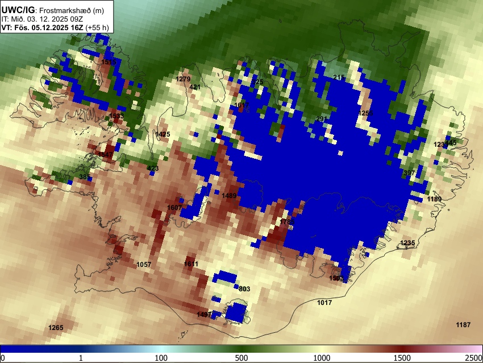
Task: Click the 2500 tick on the color scale
Action: [474, 358]
